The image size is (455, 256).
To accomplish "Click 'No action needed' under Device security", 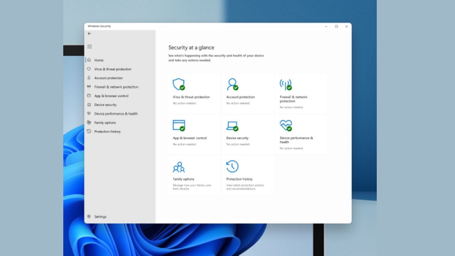I will (x=238, y=144).
